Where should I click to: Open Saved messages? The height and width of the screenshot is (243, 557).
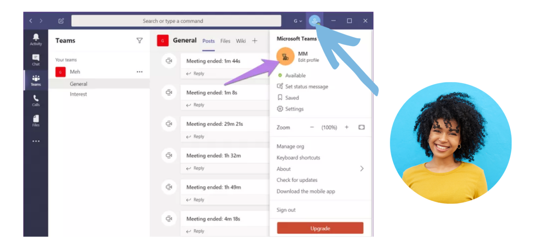288,98
